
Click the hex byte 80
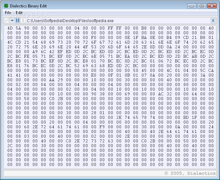[x=186, y=85]
